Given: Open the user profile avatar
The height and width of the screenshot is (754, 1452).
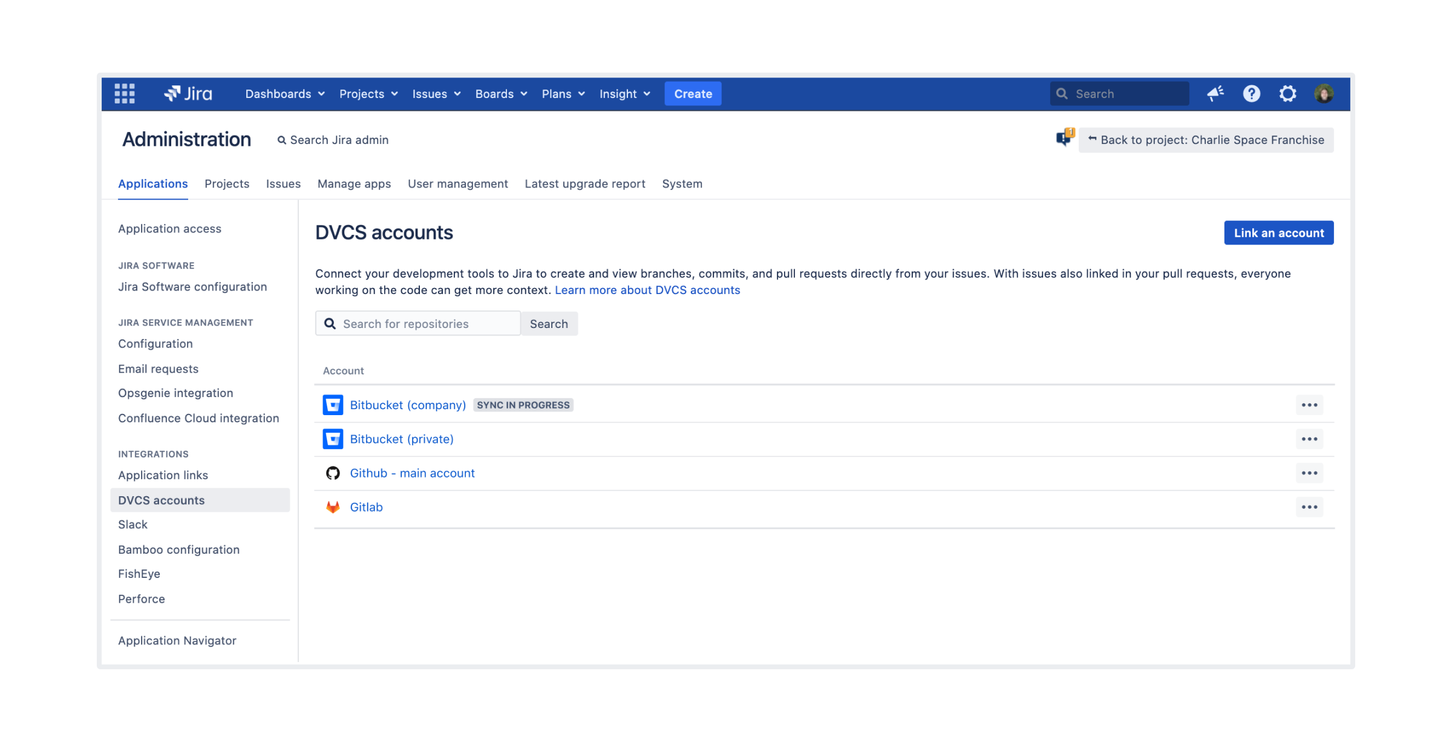Looking at the screenshot, I should [x=1324, y=94].
